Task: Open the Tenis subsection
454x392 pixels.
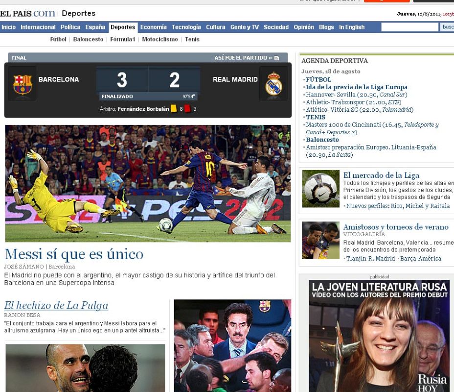Action: (x=192, y=39)
